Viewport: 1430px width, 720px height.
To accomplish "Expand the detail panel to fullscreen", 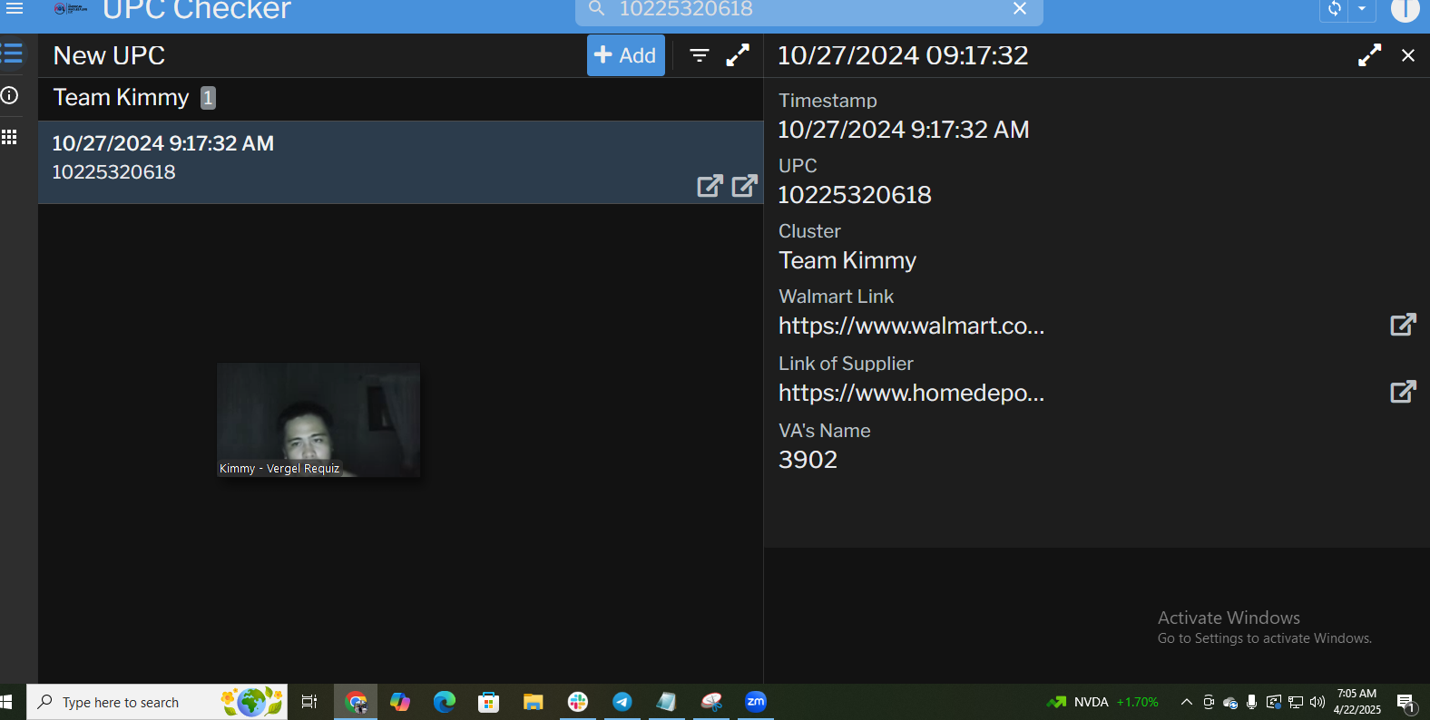I will [1369, 55].
